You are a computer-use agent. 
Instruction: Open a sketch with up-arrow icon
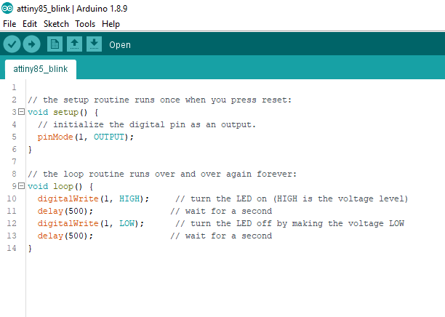point(74,44)
